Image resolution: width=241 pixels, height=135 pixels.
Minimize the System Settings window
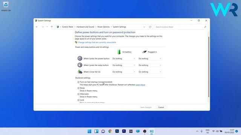[192, 21]
